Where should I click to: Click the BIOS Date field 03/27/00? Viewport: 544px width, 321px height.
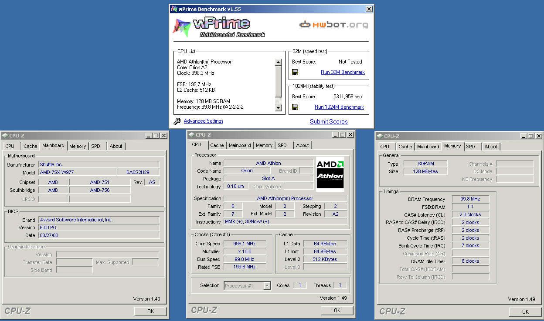[99, 235]
